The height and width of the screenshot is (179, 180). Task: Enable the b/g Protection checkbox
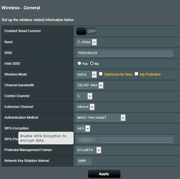(137, 74)
